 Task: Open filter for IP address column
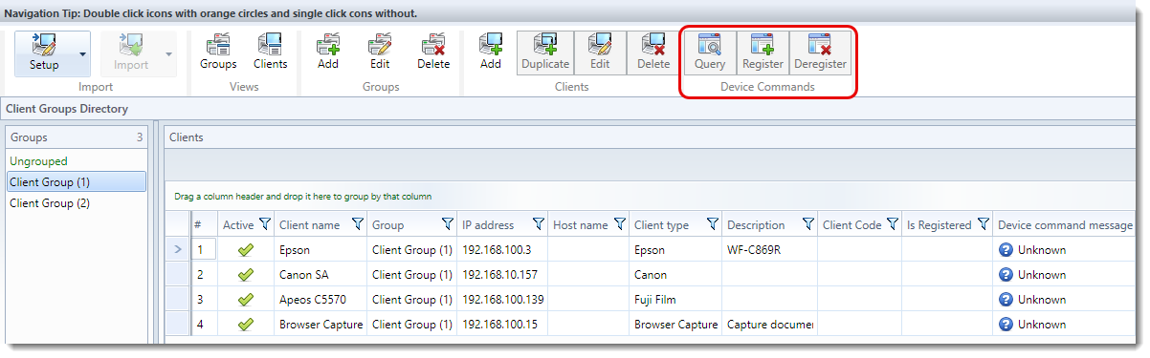tap(538, 224)
